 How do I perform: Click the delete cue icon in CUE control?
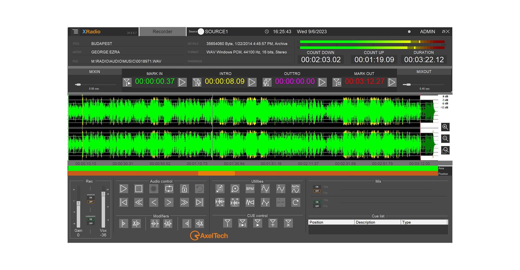[288, 223]
